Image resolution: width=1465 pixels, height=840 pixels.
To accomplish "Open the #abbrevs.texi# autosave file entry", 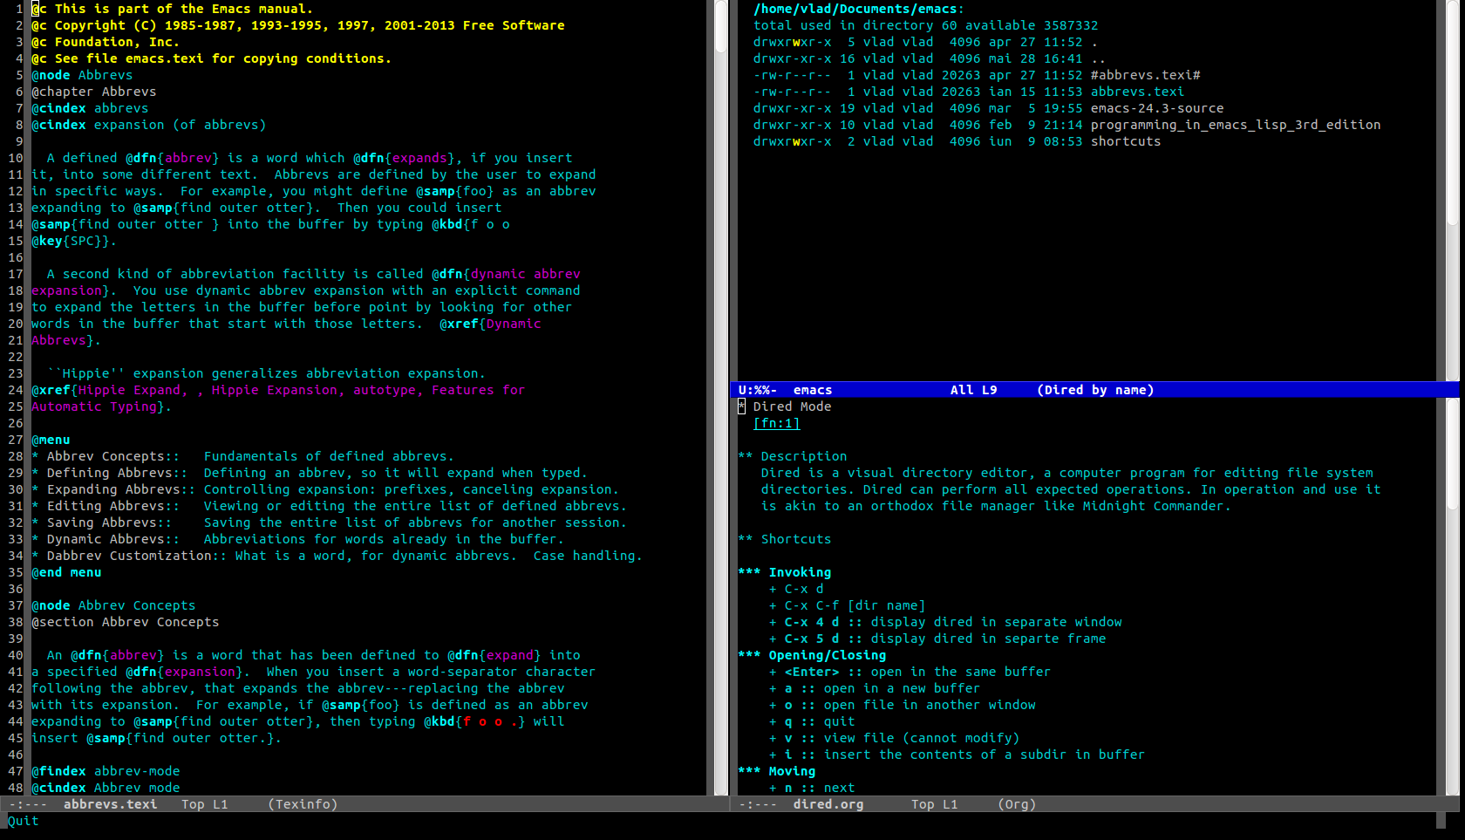I will (x=1145, y=75).
